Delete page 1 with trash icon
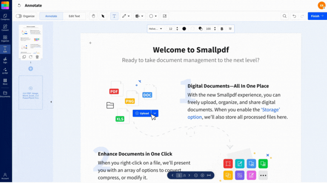Viewport: 327px width, 183px height. click(x=37, y=57)
